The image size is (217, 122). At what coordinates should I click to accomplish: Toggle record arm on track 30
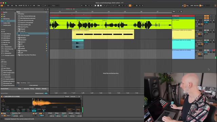pos(214,50)
